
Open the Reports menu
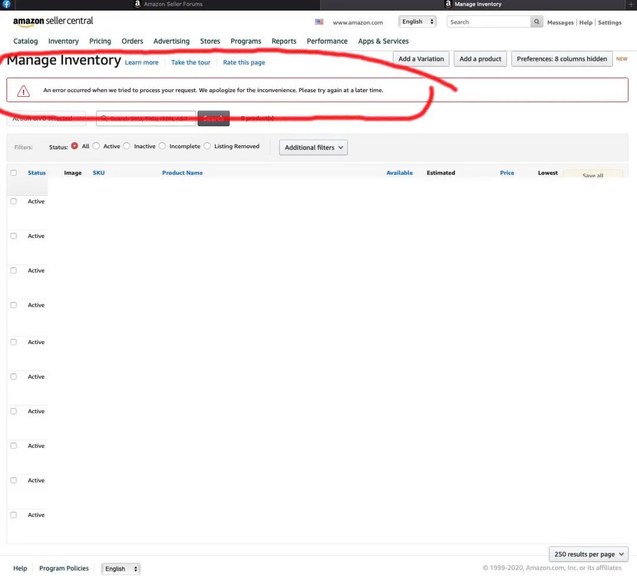point(284,41)
